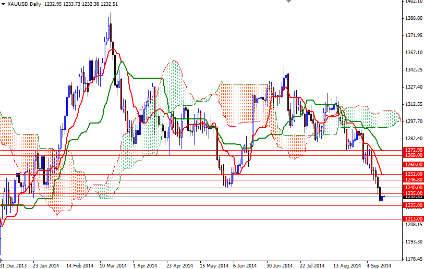Viewport: 424px width, 269px height.
Task: Select the 1272.90 red price level label
Action: pyautogui.click(x=413, y=150)
